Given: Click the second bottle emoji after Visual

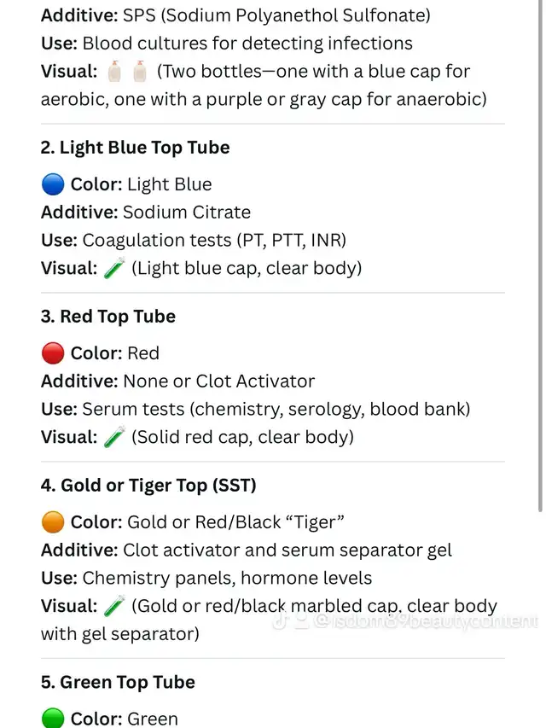Looking at the screenshot, I should (x=141, y=72).
